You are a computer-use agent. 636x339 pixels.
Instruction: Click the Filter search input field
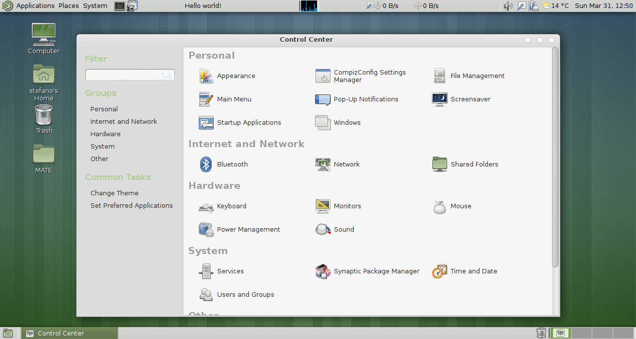pyautogui.click(x=124, y=75)
